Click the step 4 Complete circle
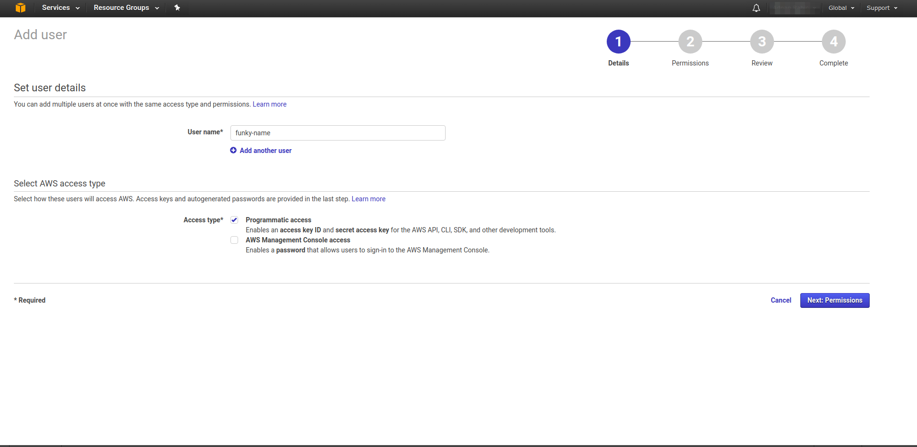The height and width of the screenshot is (447, 917). (833, 42)
